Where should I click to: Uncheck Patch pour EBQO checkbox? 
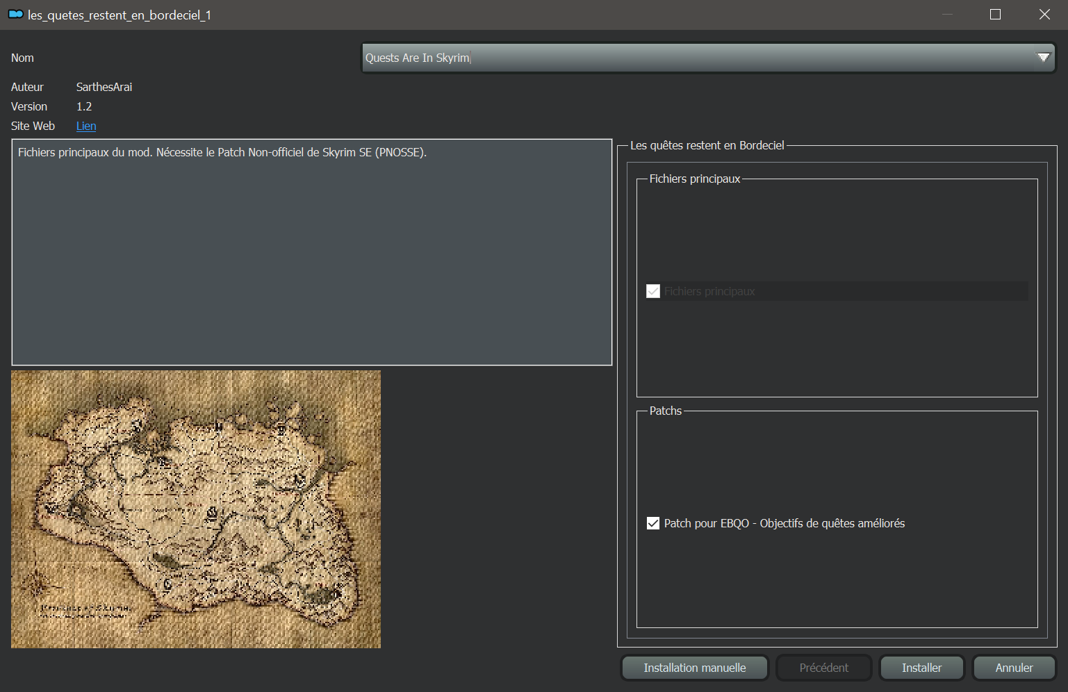pyautogui.click(x=653, y=523)
